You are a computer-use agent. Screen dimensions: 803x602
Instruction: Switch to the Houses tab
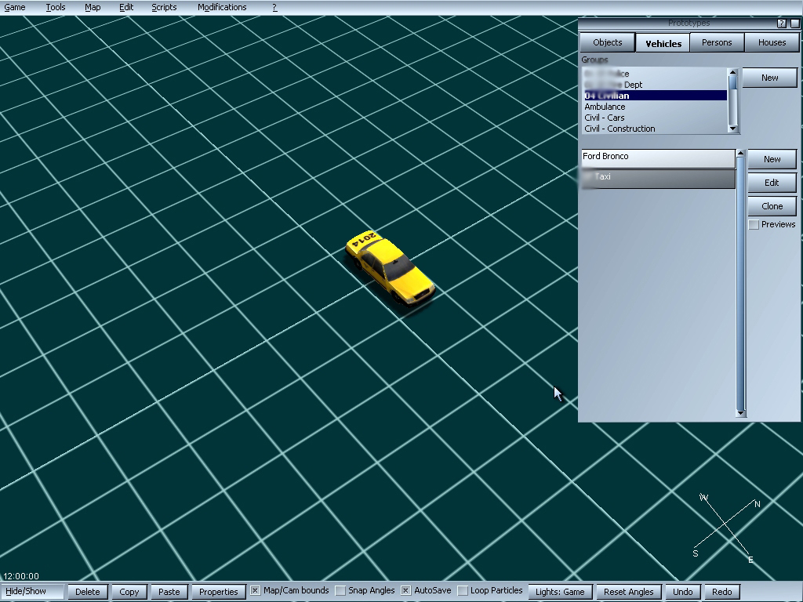pyautogui.click(x=772, y=42)
